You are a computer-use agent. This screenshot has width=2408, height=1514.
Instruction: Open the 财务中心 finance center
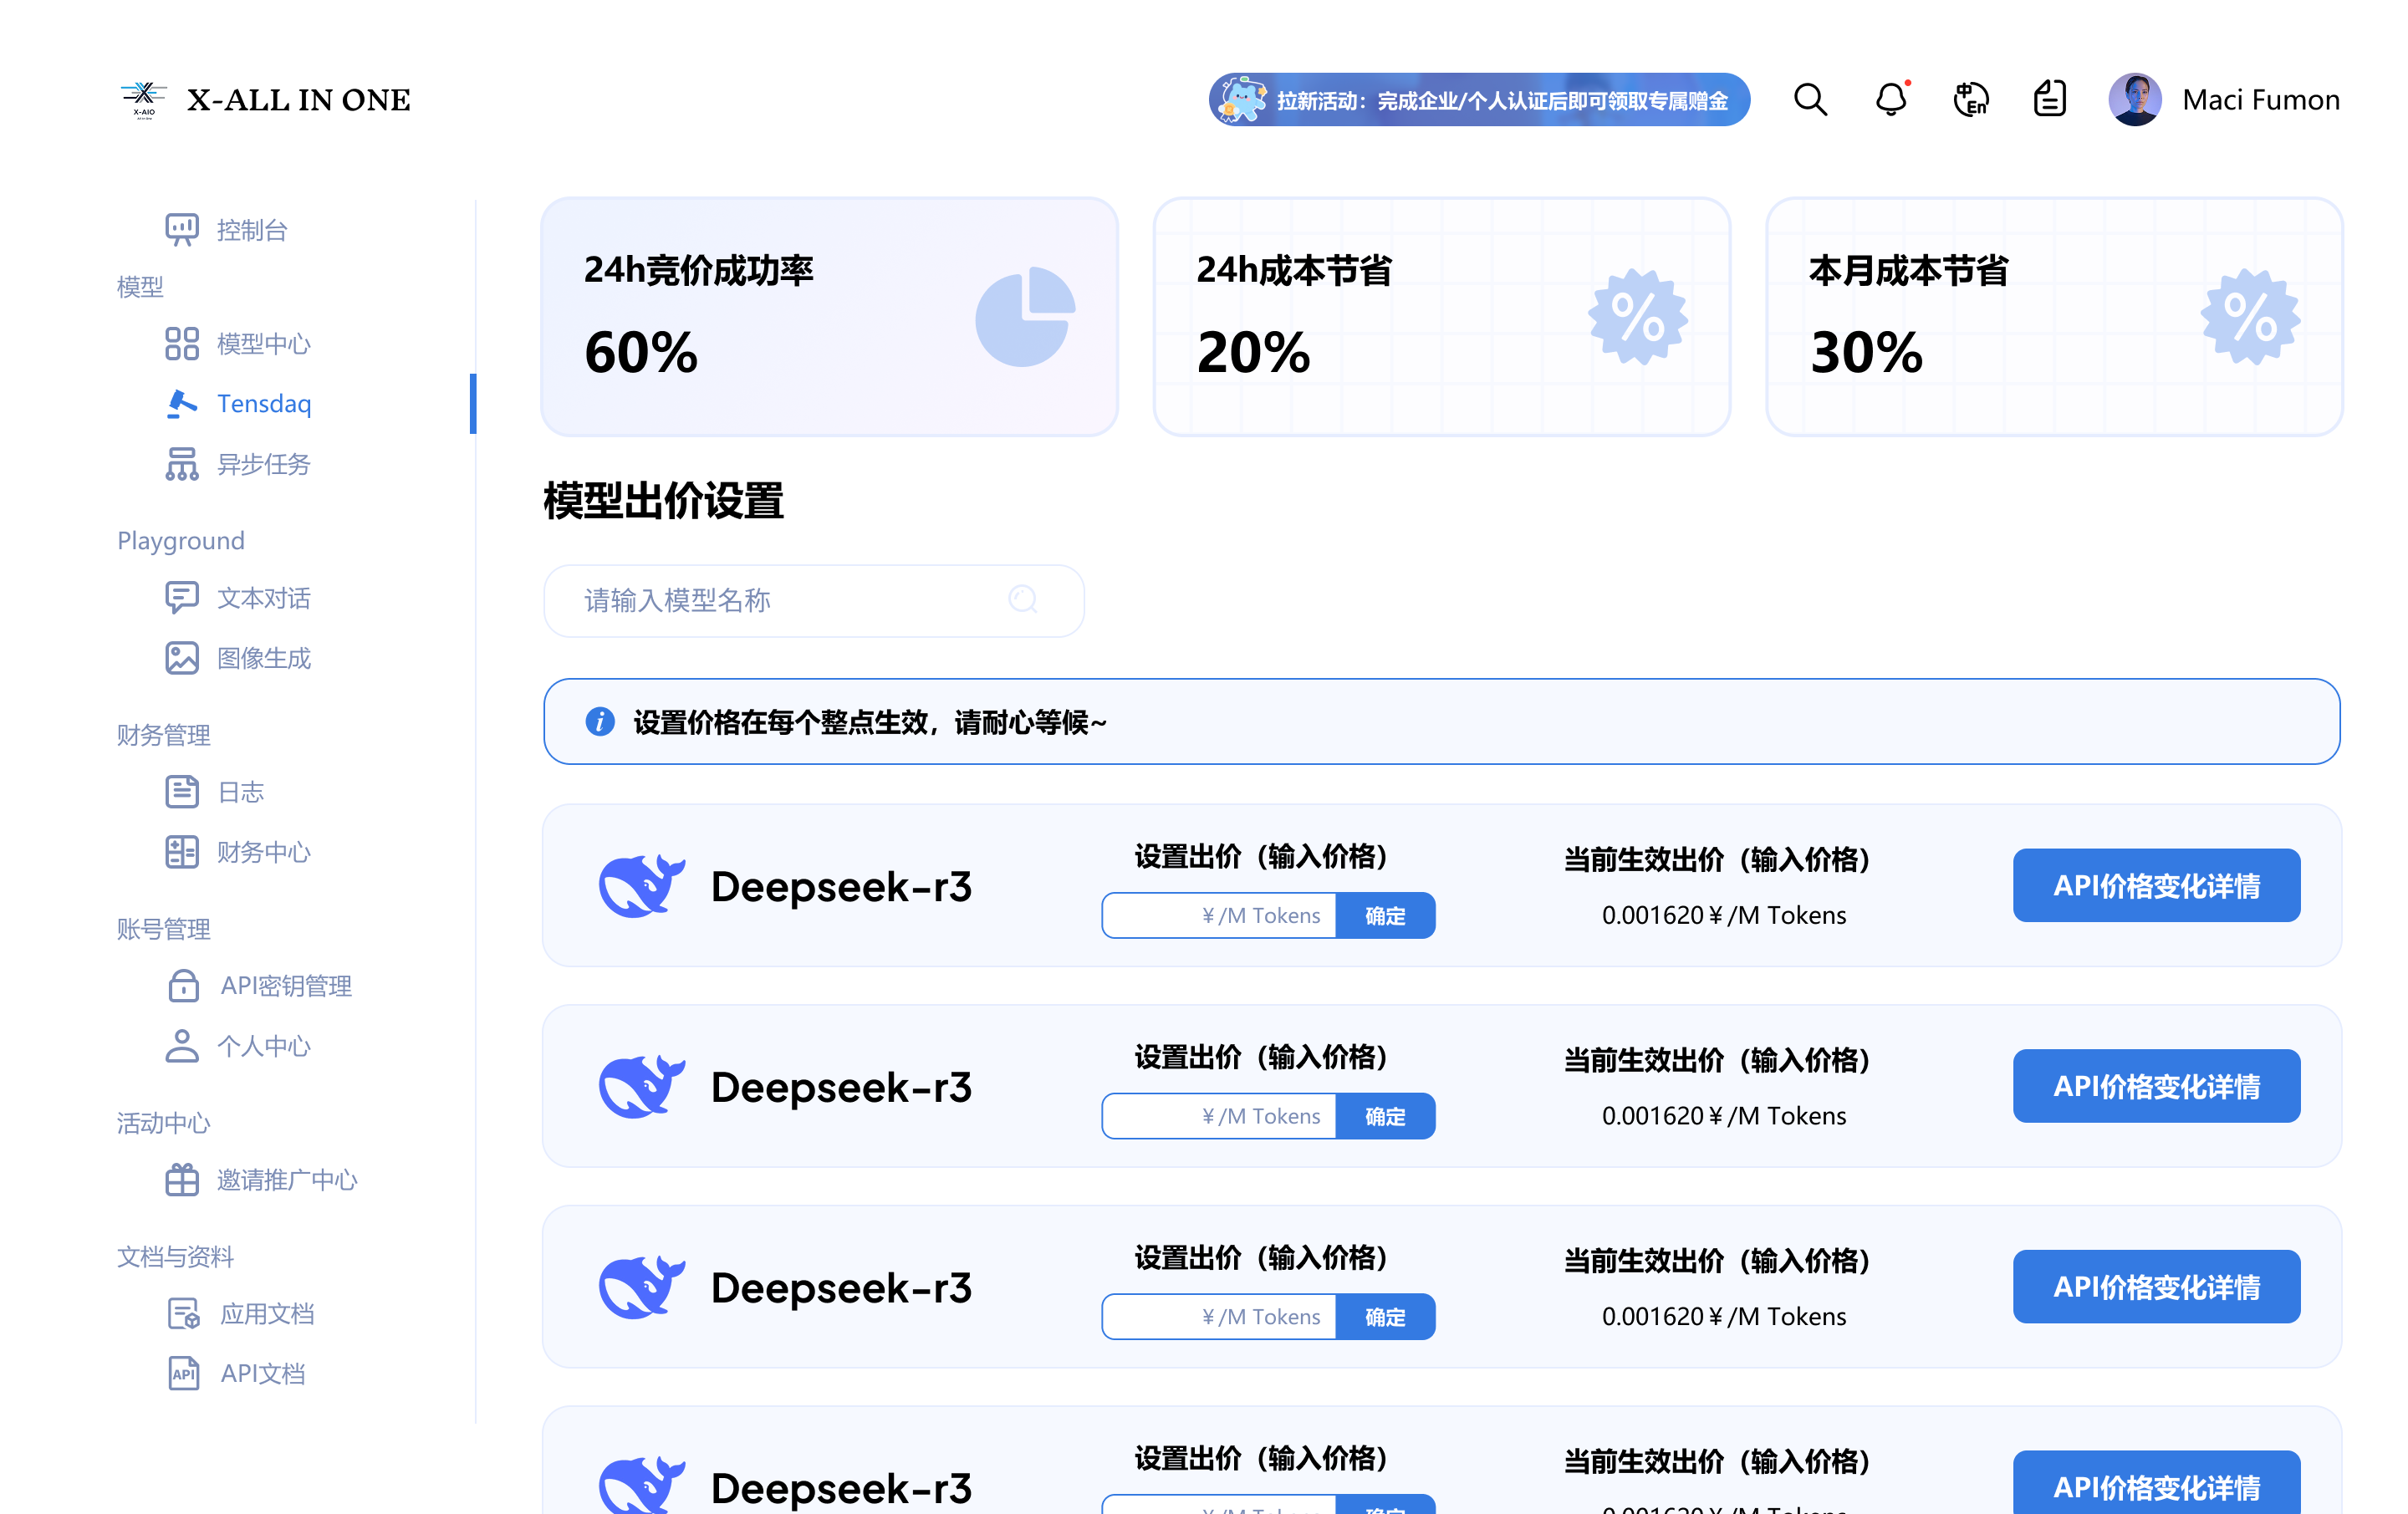point(263,852)
